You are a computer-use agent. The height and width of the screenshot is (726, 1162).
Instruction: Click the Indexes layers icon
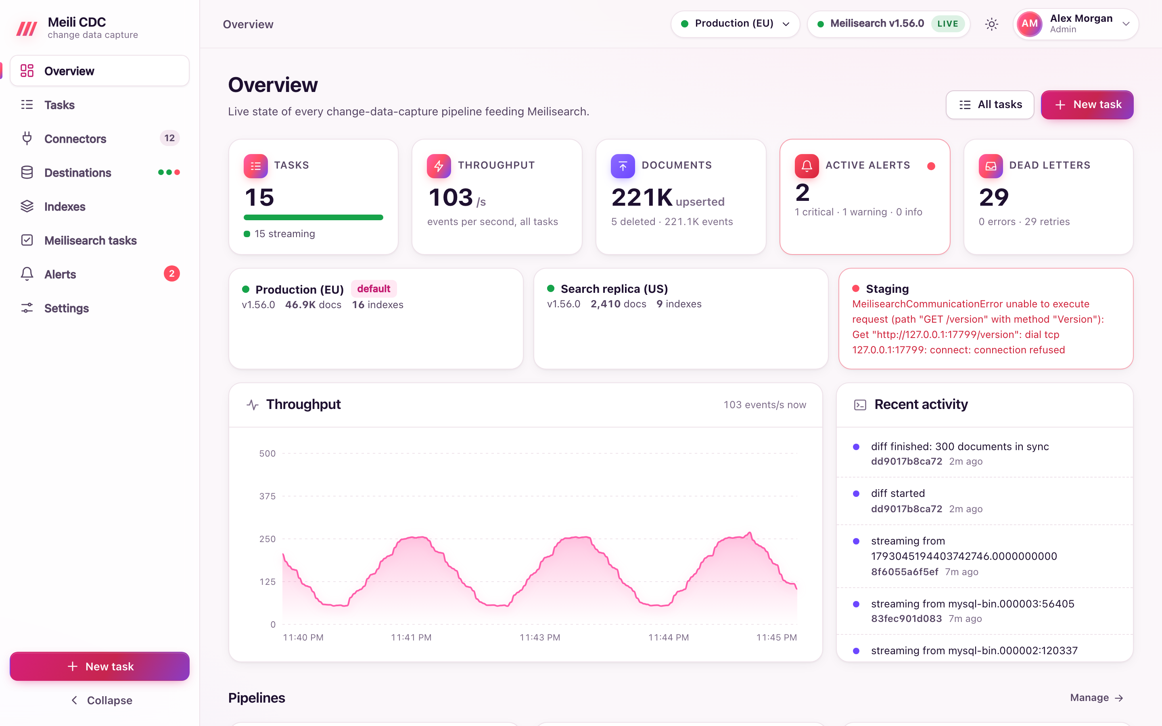(27, 207)
